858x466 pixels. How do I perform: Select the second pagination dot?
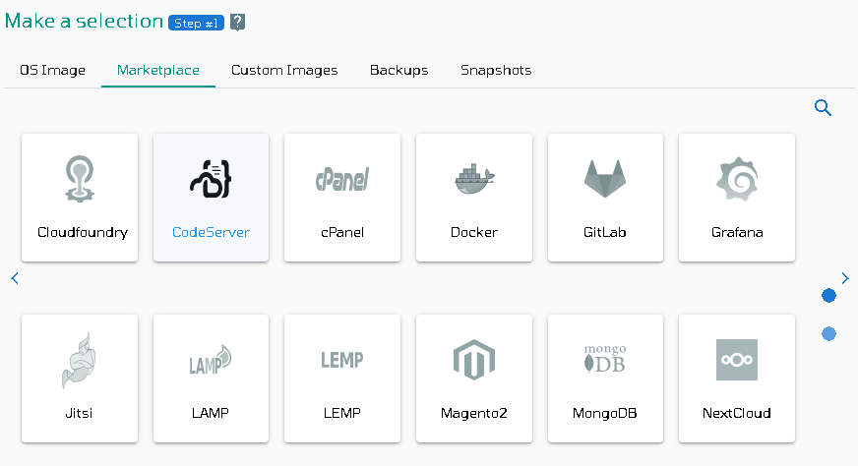(829, 333)
